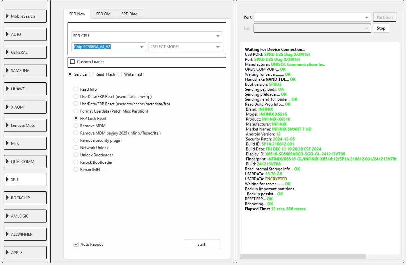406x265 pixels.
Task: Open the #SELECT MODEL dropdown
Action: 185,47
